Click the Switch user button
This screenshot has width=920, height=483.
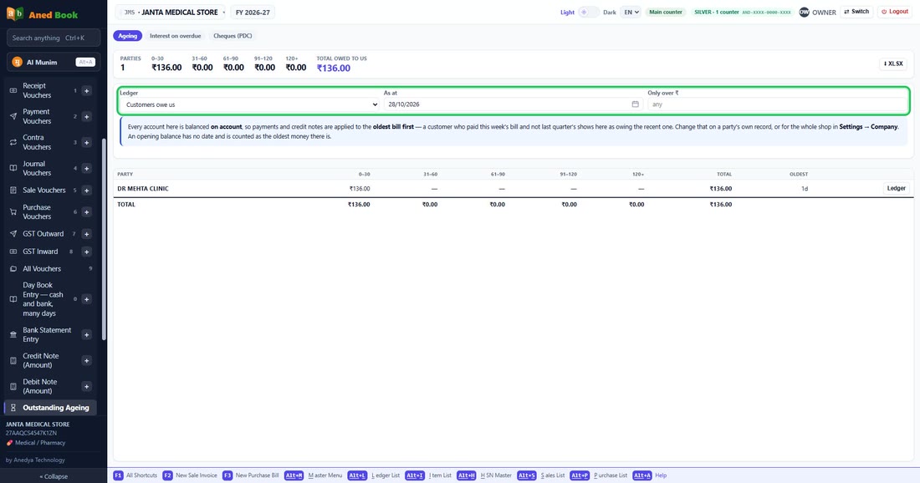click(x=856, y=12)
